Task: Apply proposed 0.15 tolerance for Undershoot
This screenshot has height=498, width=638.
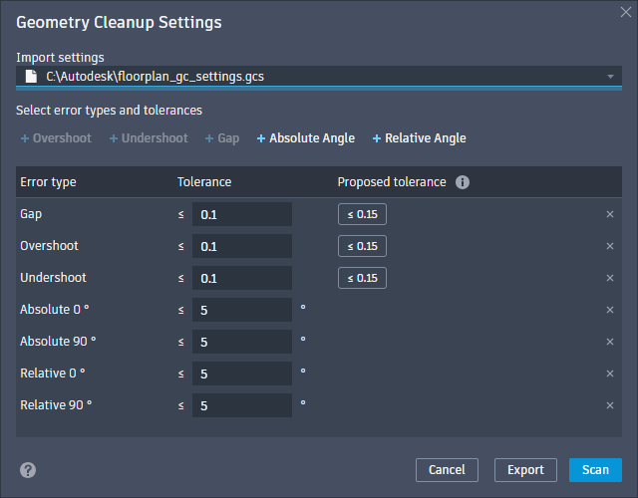Action: 362,278
